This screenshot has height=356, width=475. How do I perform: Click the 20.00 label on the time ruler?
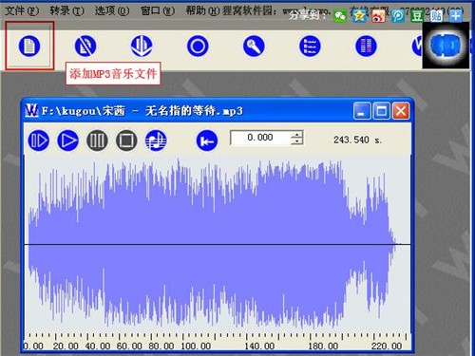[66, 346]
